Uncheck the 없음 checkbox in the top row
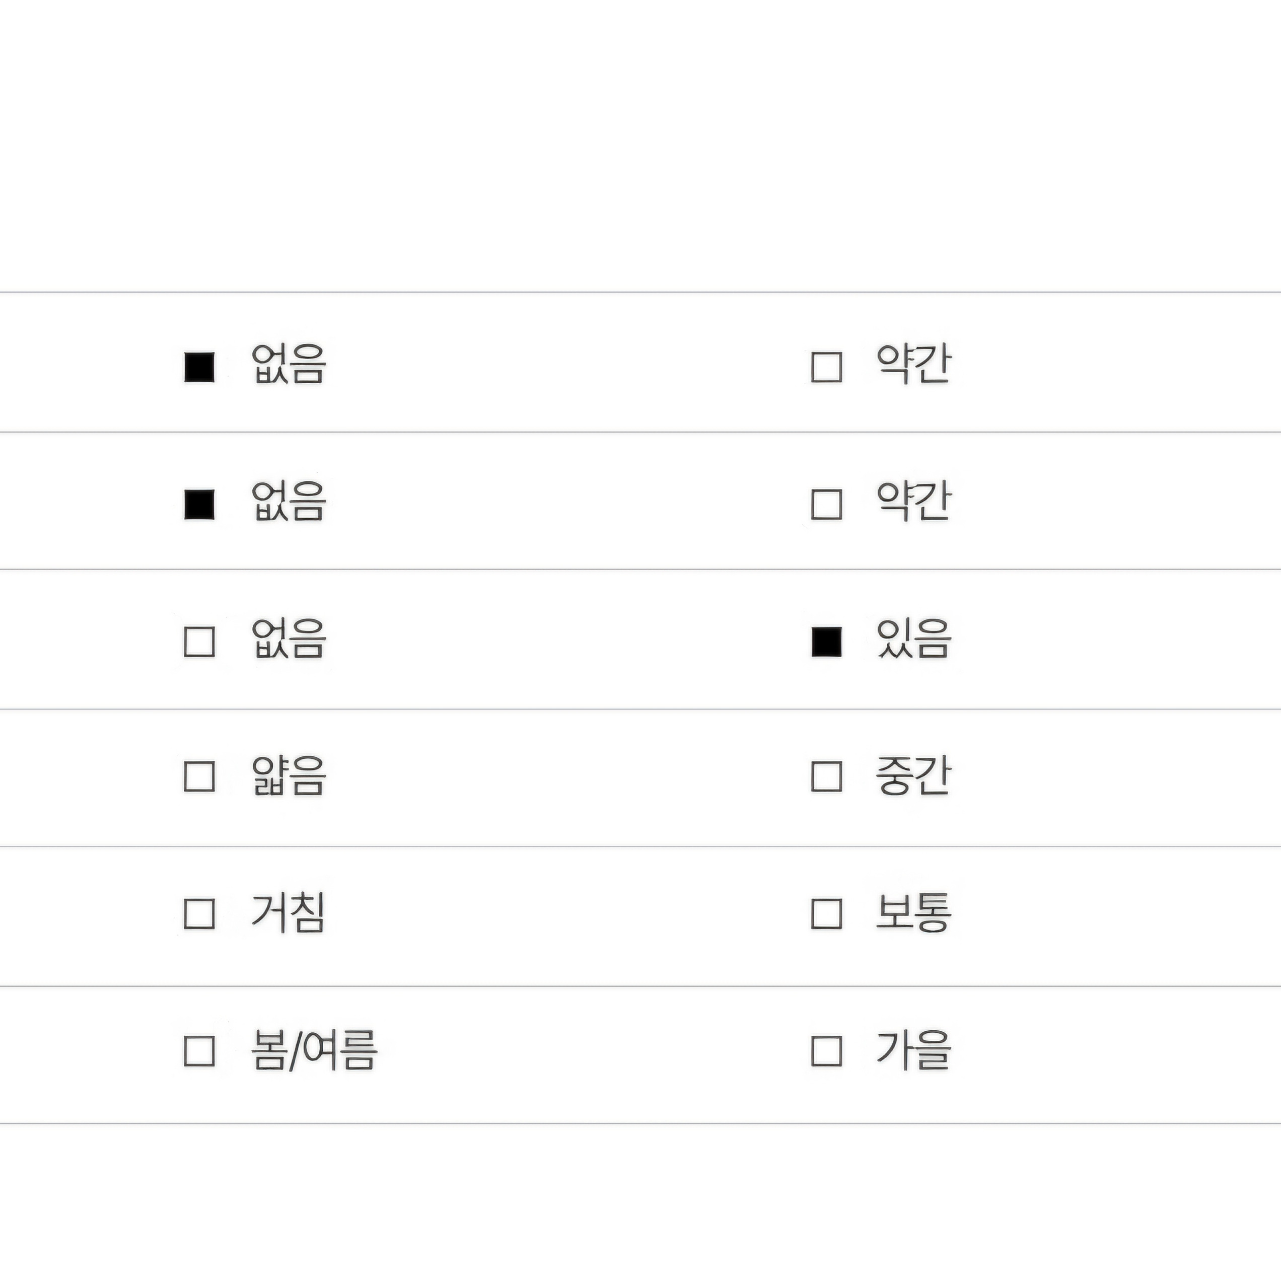The height and width of the screenshot is (1281, 1281). 199,367
